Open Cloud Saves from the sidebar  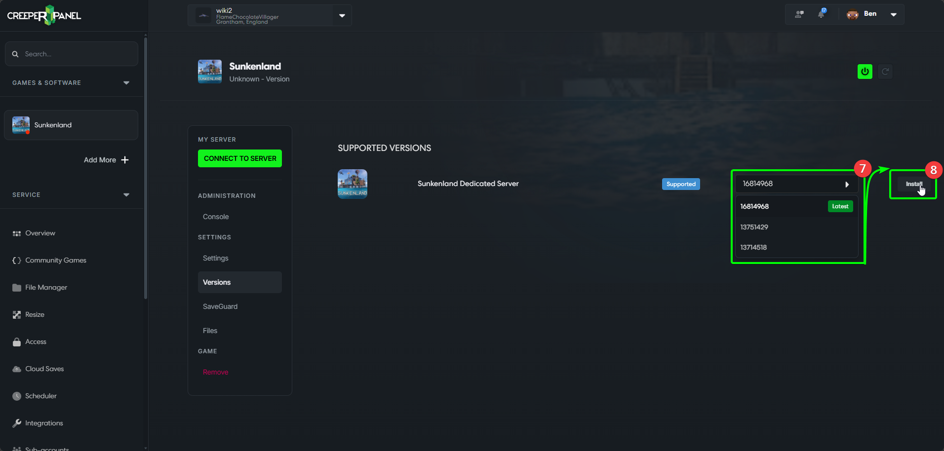pos(16,369)
